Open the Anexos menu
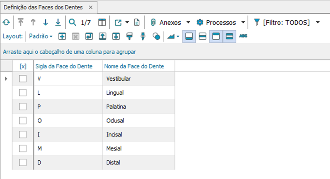 click(x=170, y=22)
